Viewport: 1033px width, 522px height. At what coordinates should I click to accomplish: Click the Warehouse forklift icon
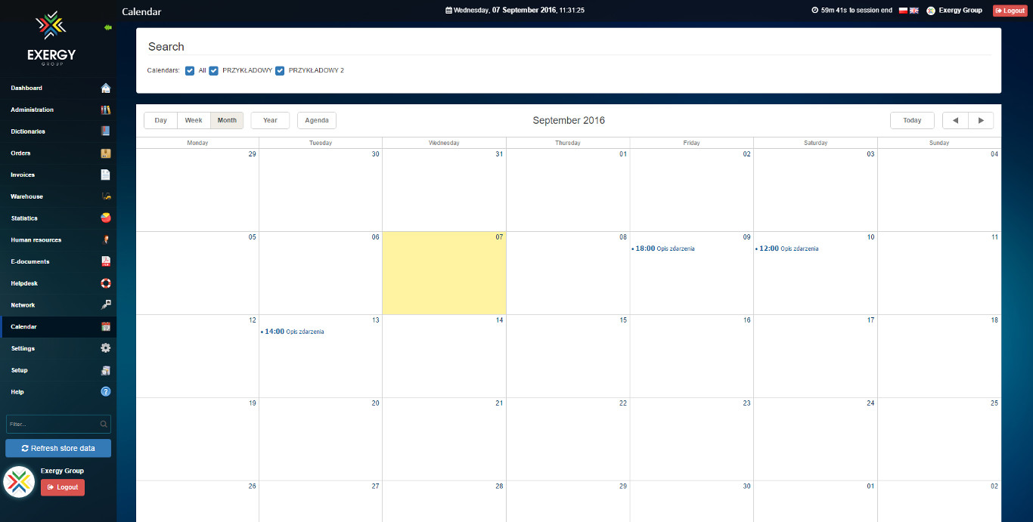(x=106, y=196)
